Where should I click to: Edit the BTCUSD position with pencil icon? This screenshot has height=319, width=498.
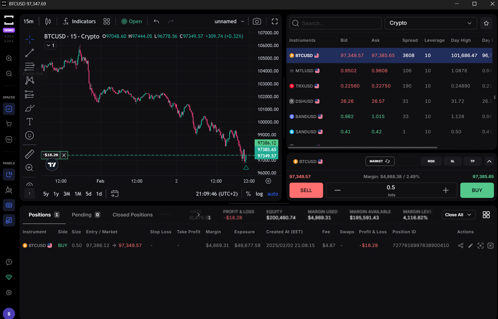(x=471, y=246)
